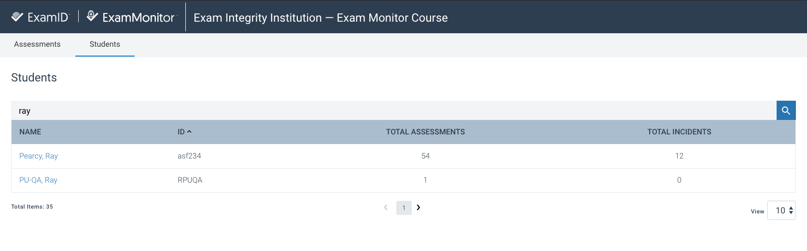Click the magnifying glass search button
807x251 pixels.
tap(786, 110)
